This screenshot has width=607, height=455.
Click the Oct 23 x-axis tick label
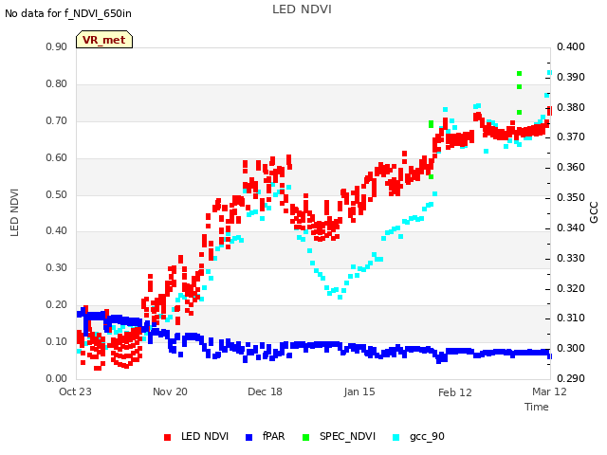[x=75, y=391]
